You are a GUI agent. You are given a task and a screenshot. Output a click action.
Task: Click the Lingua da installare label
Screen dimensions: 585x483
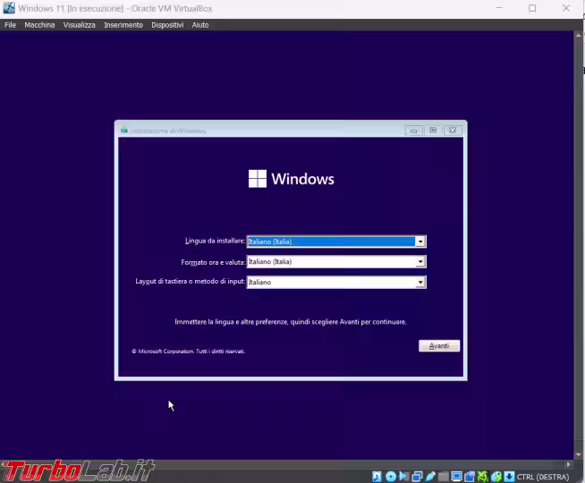click(x=215, y=241)
